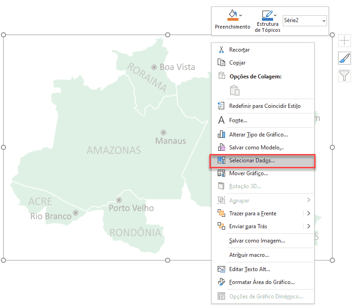Screen dimensions: 357x308
Task: Click the AMAZONAS label on the map
Action: pyautogui.click(x=113, y=150)
